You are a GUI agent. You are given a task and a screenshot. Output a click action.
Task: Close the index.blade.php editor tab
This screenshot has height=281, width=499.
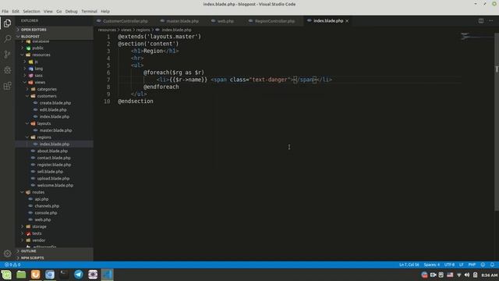[347, 21]
